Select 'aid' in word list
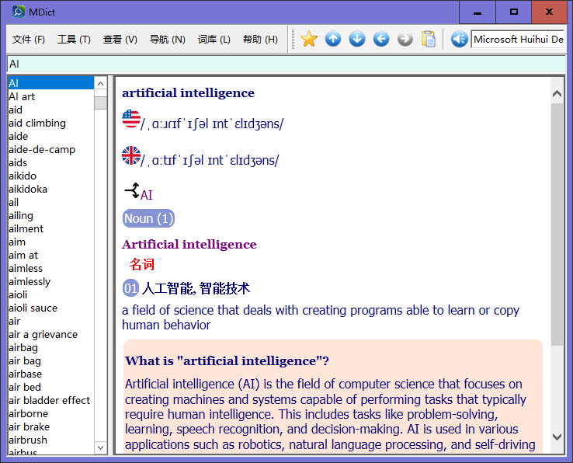 [50, 110]
